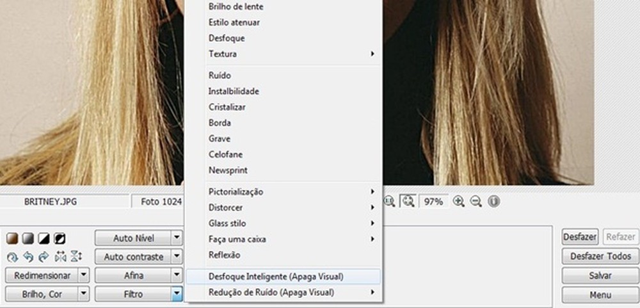This screenshot has height=308, width=640.
Task: Rotate the photo 90° counter-clockwise
Action: click(x=28, y=257)
